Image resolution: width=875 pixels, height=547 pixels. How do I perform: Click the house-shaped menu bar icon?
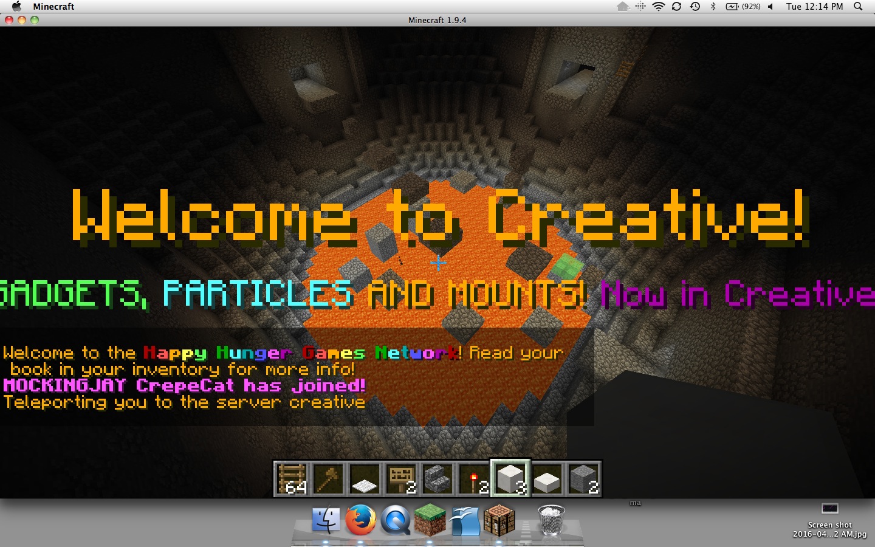pyautogui.click(x=623, y=6)
